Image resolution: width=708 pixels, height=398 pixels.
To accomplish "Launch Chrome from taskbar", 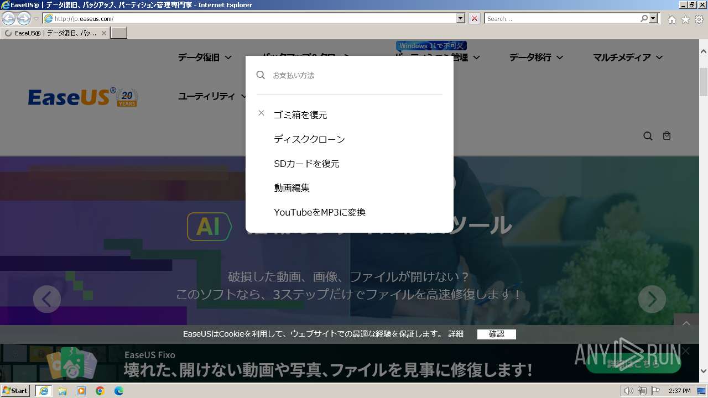I will (100, 391).
